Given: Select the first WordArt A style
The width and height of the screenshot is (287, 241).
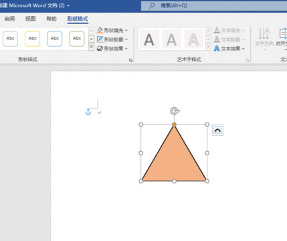Looking at the screenshot, I should pos(149,39).
